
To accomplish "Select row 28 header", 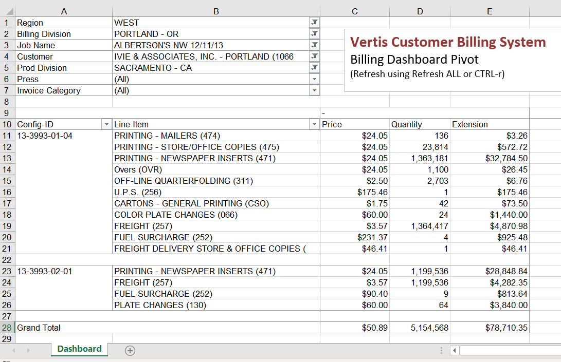I will pos(7,328).
